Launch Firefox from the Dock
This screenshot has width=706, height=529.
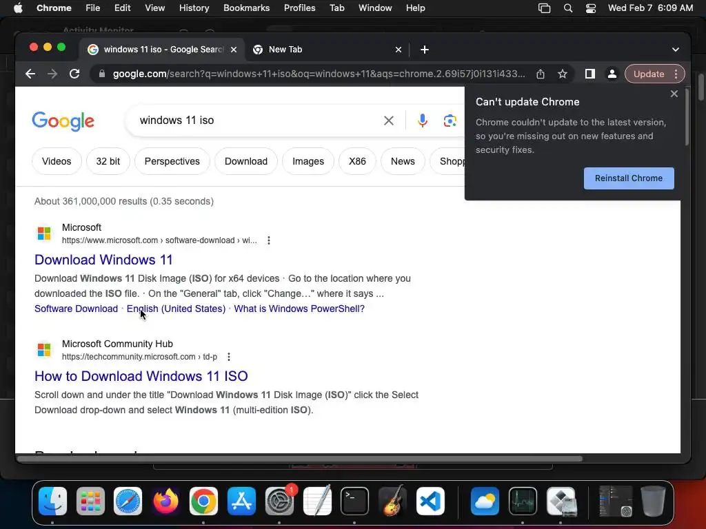(165, 501)
